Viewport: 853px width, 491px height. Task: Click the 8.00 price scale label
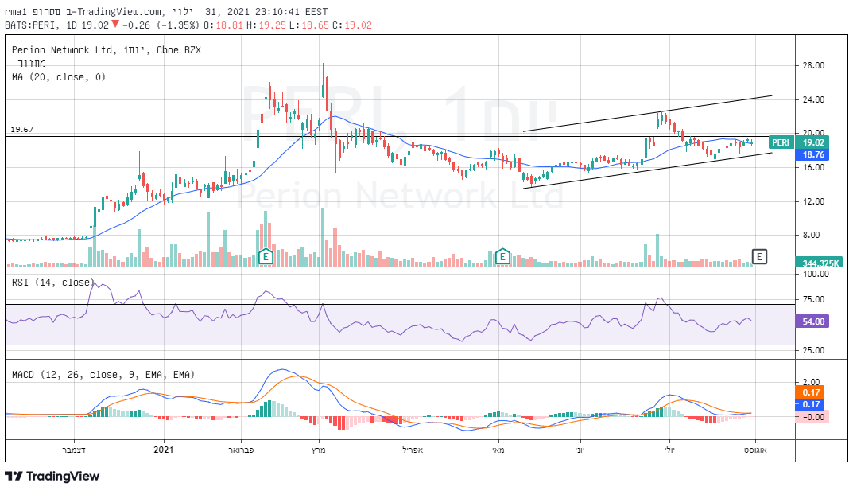click(x=811, y=236)
